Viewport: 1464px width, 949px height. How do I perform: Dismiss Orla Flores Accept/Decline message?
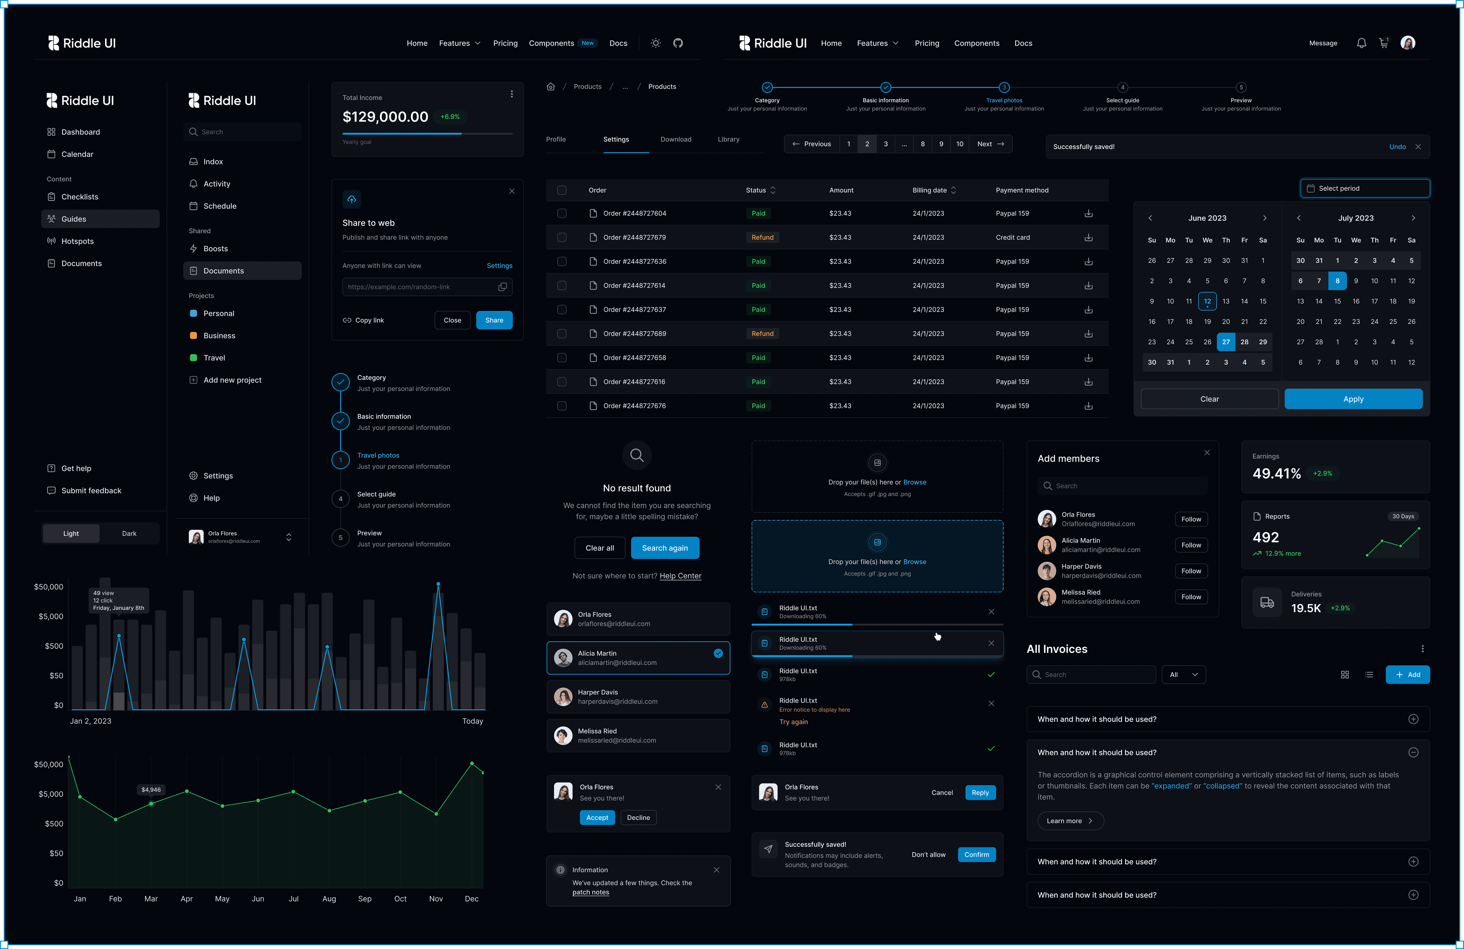pos(718,787)
